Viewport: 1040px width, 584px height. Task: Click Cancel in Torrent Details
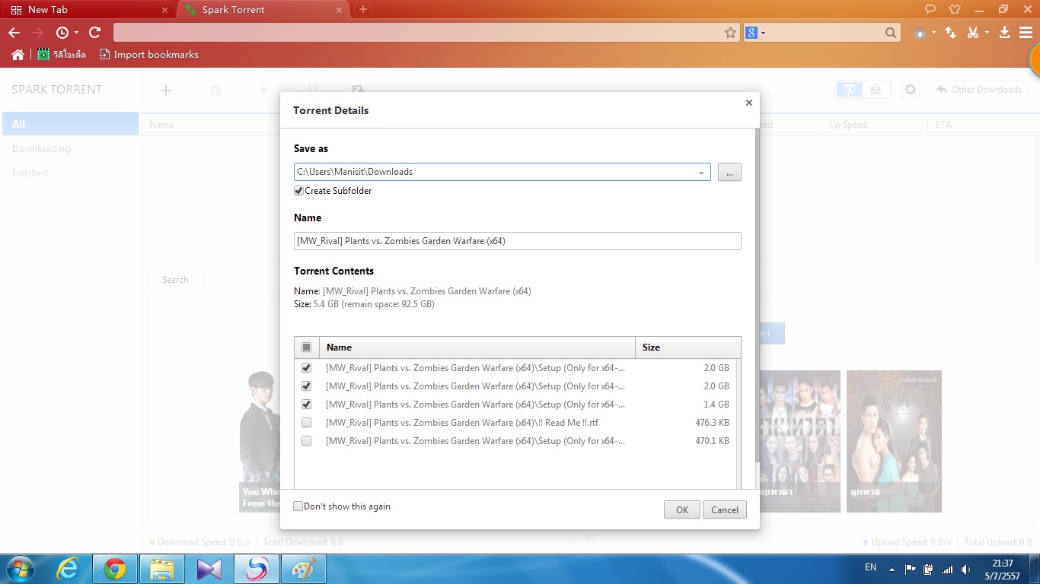725,510
